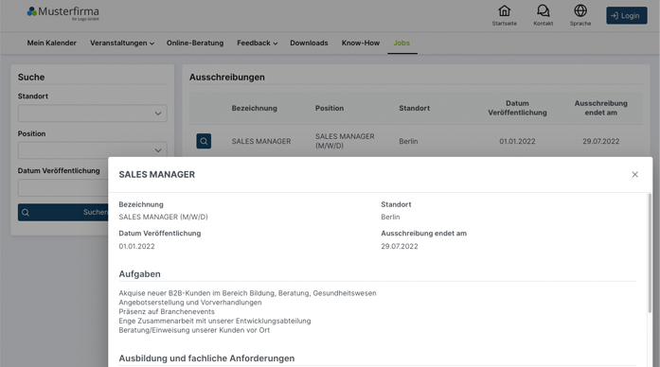The image size is (660, 367).
Task: Open Mein Kalender menu item
Action: [x=52, y=43]
